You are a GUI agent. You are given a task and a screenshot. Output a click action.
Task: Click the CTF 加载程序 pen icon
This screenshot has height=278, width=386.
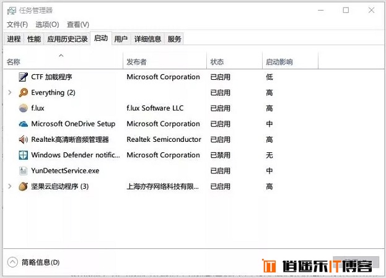pyautogui.click(x=23, y=77)
